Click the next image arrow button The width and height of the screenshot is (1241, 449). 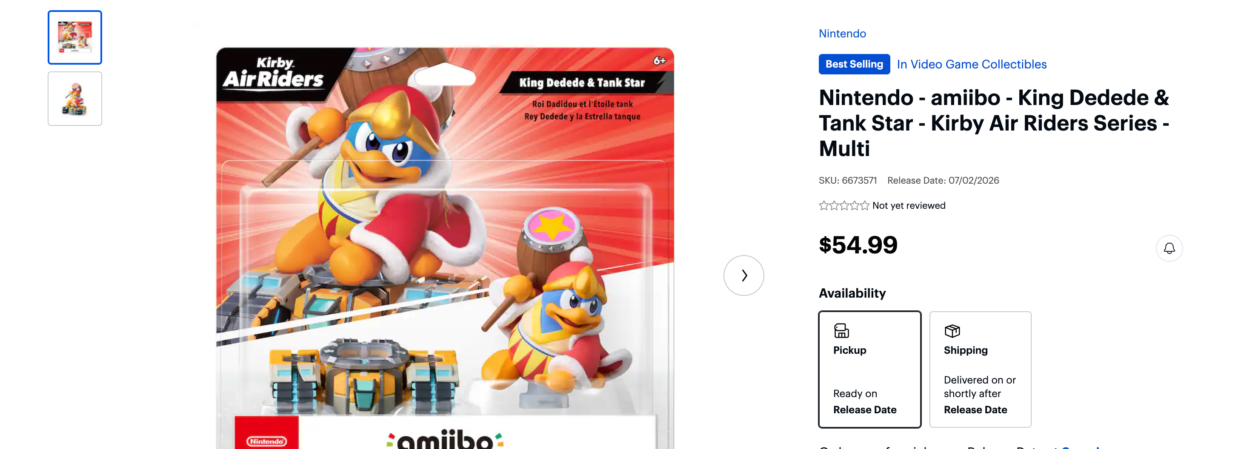pos(743,275)
